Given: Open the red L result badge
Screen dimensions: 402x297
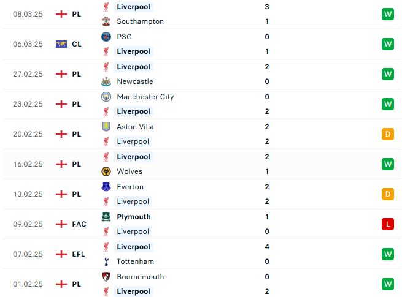Looking at the screenshot, I should pos(388,224).
